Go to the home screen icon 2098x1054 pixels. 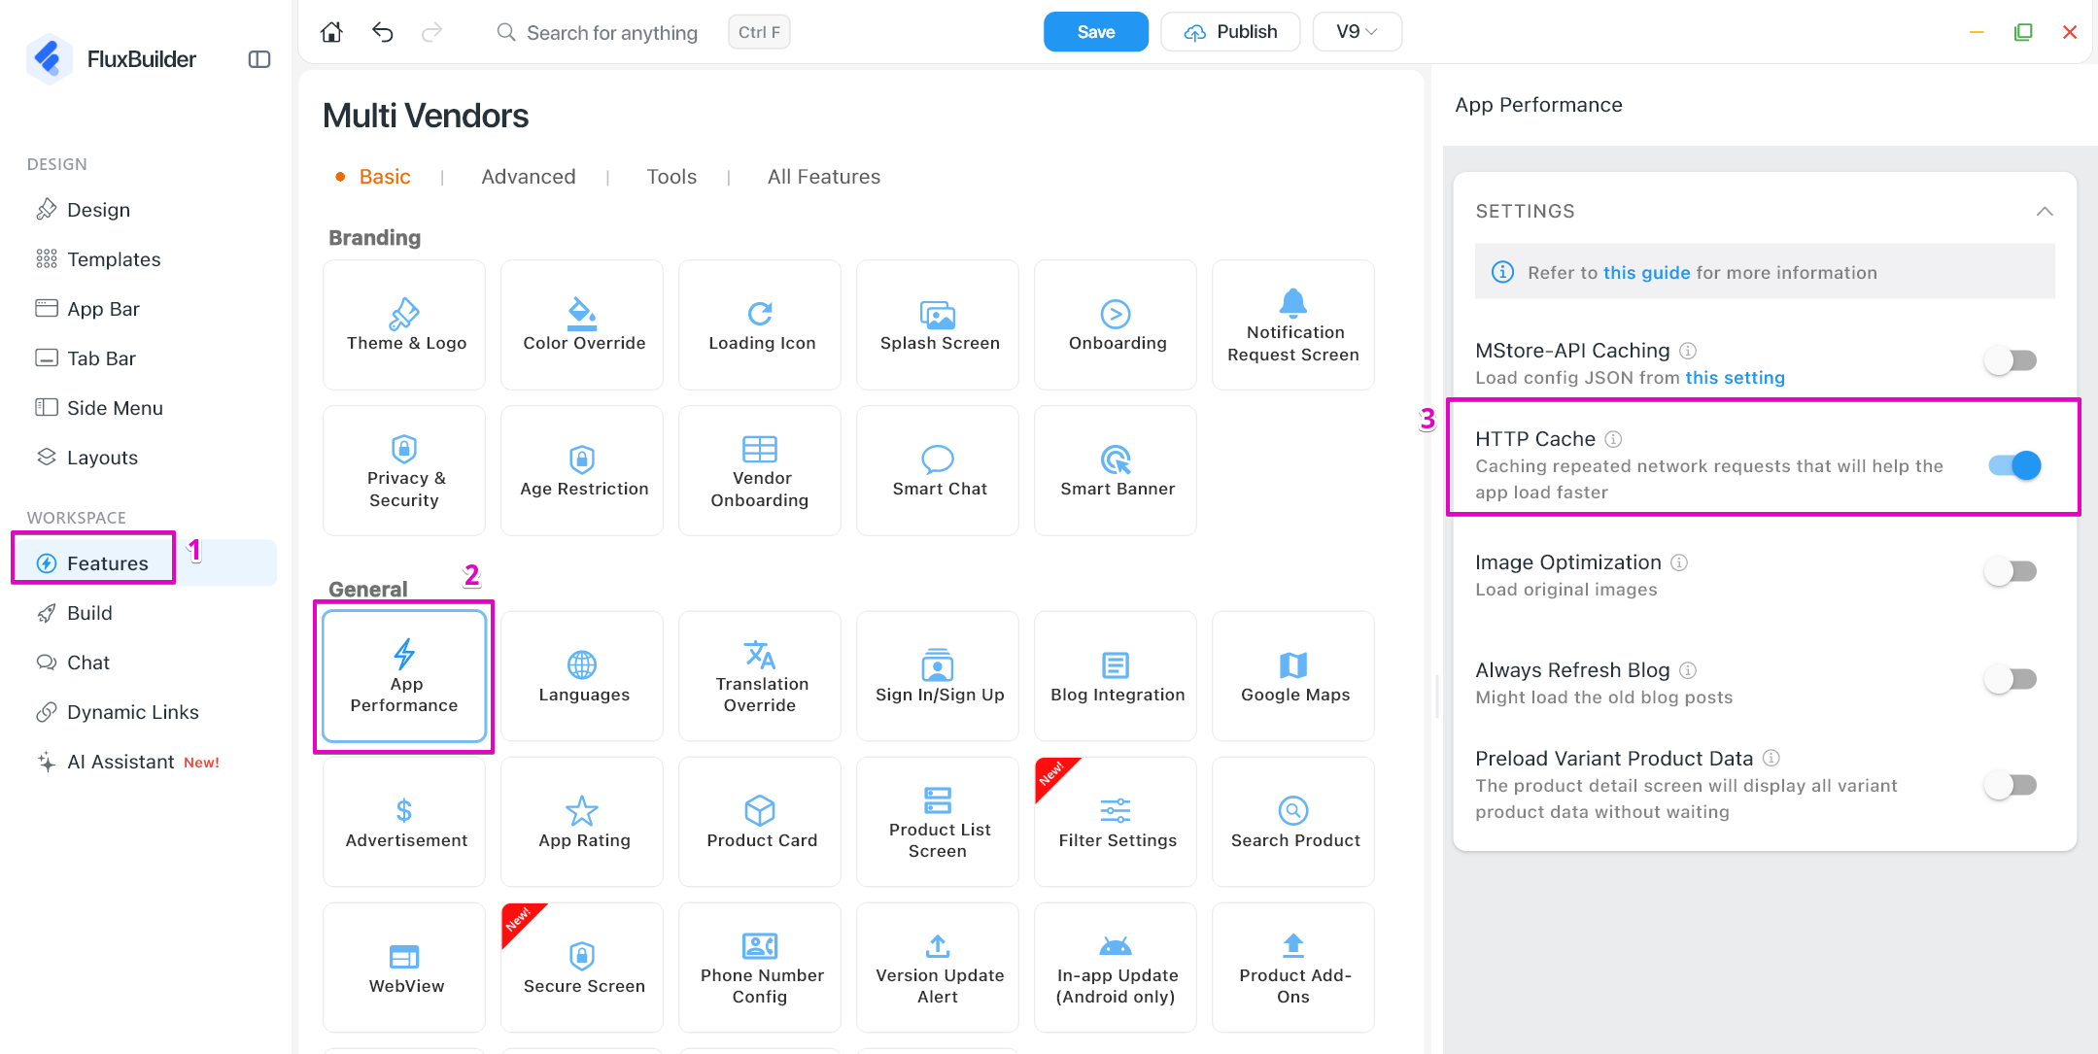331,32
